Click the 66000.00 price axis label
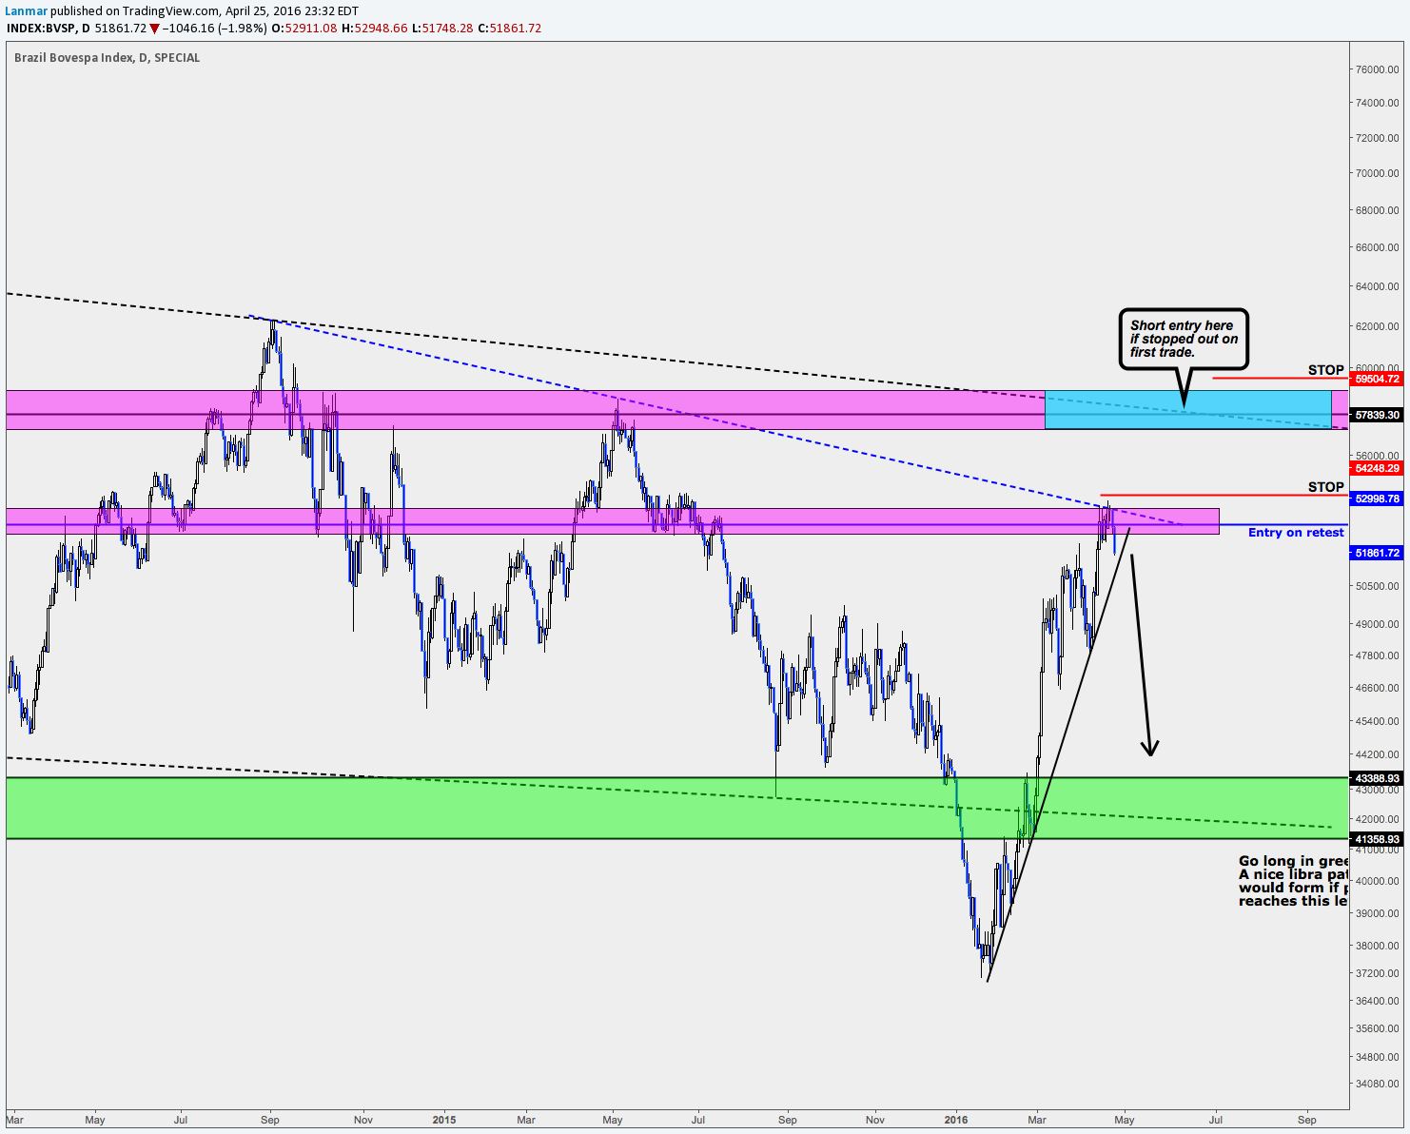The height and width of the screenshot is (1134, 1410). click(x=1378, y=247)
